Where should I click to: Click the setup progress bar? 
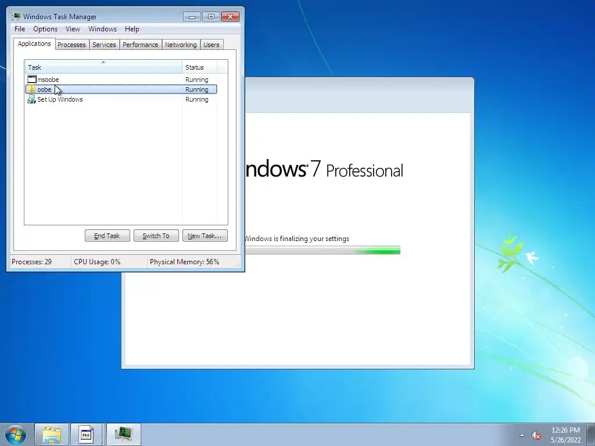[322, 250]
